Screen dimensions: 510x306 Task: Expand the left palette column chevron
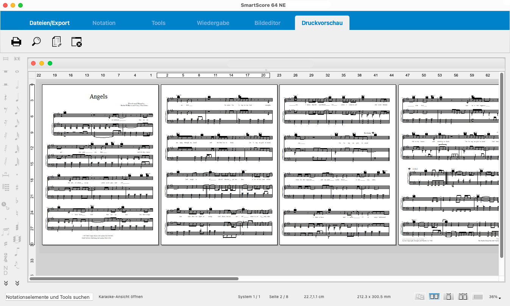coord(6,283)
